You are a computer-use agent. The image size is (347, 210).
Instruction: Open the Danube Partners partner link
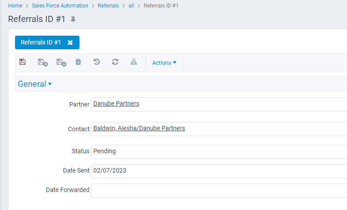[116, 104]
